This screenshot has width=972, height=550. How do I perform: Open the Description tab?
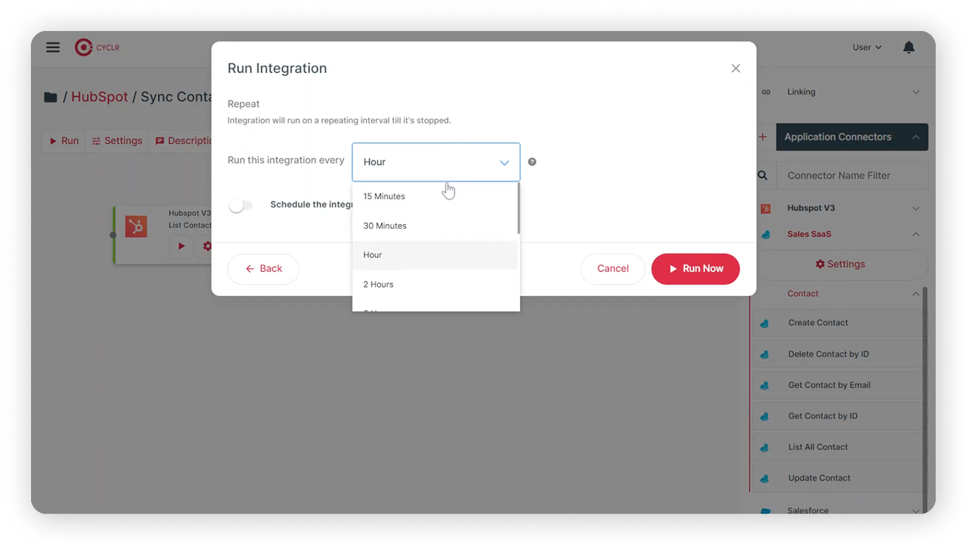coord(183,140)
